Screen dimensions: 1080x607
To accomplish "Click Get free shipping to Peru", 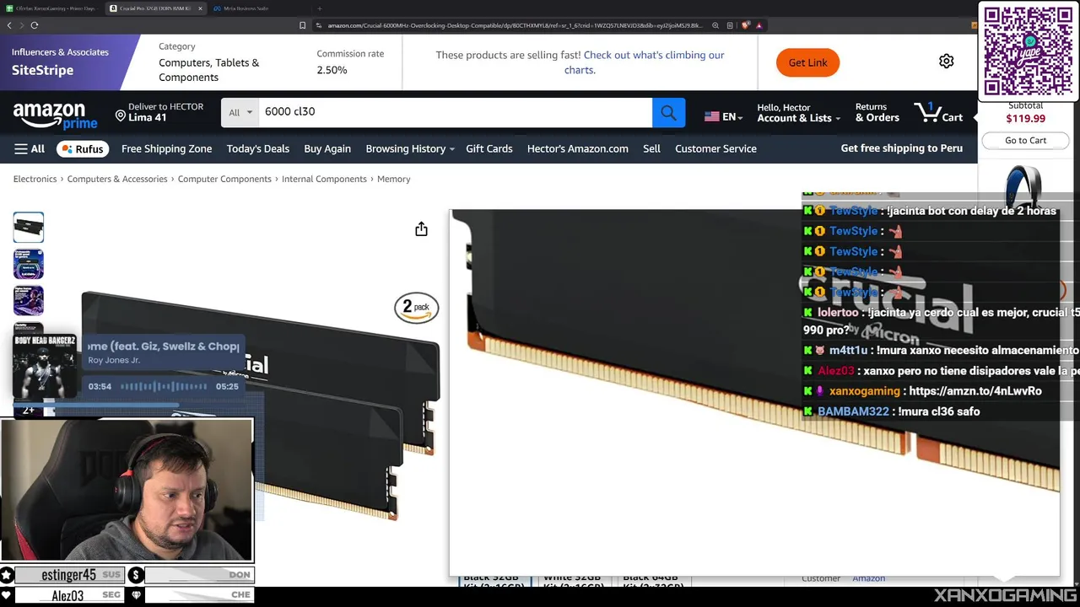I will click(901, 148).
